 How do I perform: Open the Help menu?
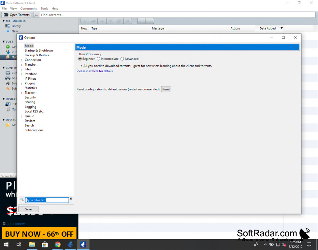(x=55, y=8)
